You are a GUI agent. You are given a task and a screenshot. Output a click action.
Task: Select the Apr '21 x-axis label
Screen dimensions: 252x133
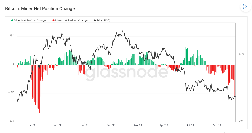58,125
